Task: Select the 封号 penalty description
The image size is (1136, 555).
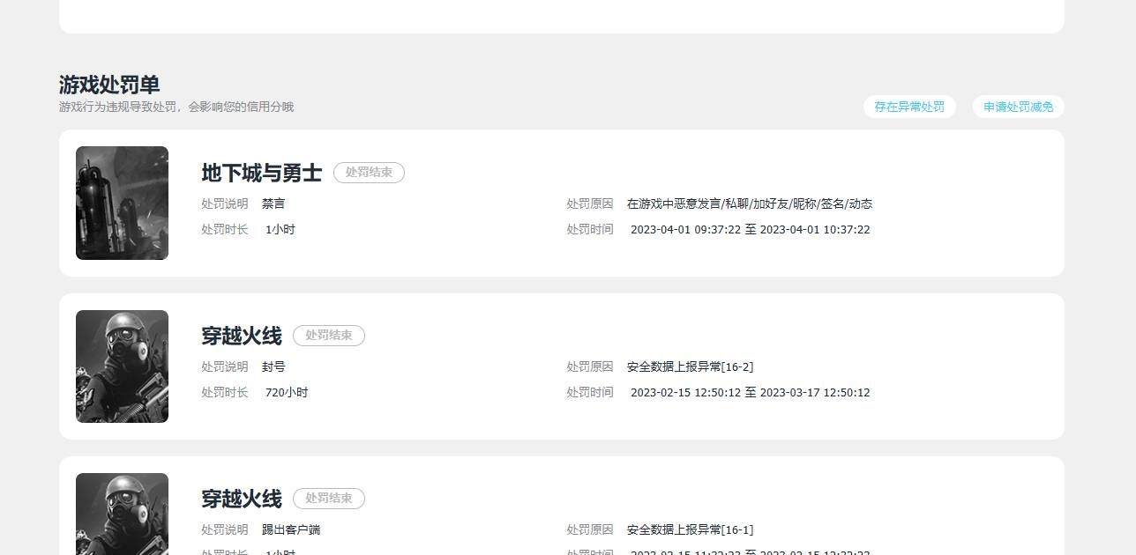Action: click(273, 366)
